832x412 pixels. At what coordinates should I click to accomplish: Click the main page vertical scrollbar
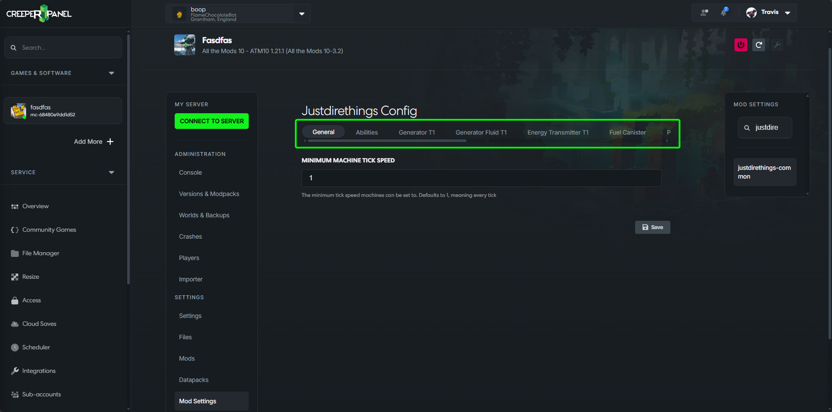pos(830,194)
